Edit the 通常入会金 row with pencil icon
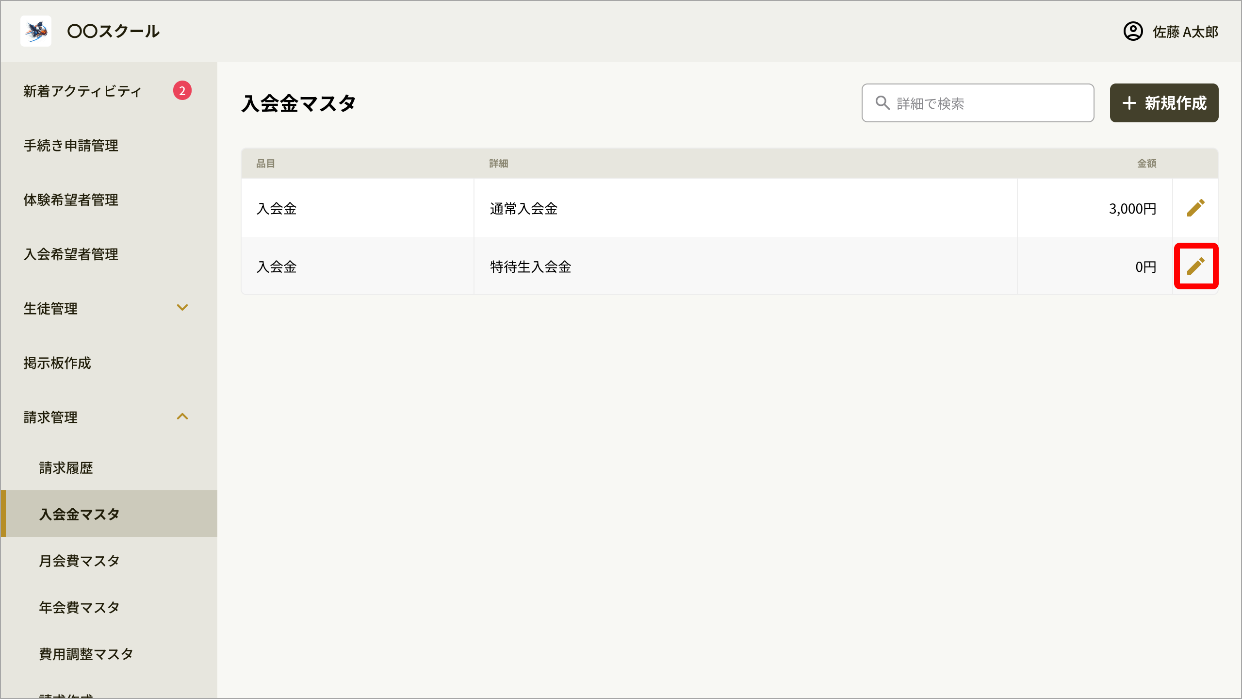 pyautogui.click(x=1195, y=208)
